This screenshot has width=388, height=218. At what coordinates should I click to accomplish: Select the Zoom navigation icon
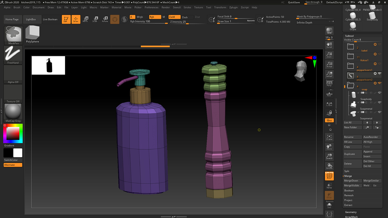[329, 55]
